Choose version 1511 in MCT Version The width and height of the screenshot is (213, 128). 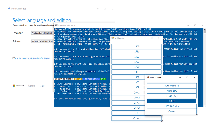(137, 51)
